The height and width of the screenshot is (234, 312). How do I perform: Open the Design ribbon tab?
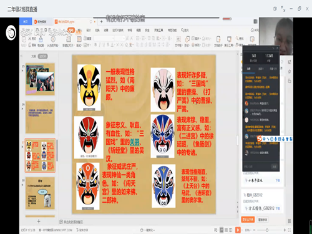pos(89,30)
